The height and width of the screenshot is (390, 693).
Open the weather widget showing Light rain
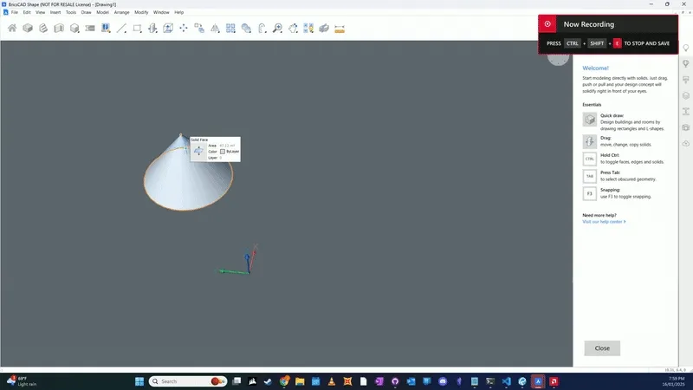[21, 381]
